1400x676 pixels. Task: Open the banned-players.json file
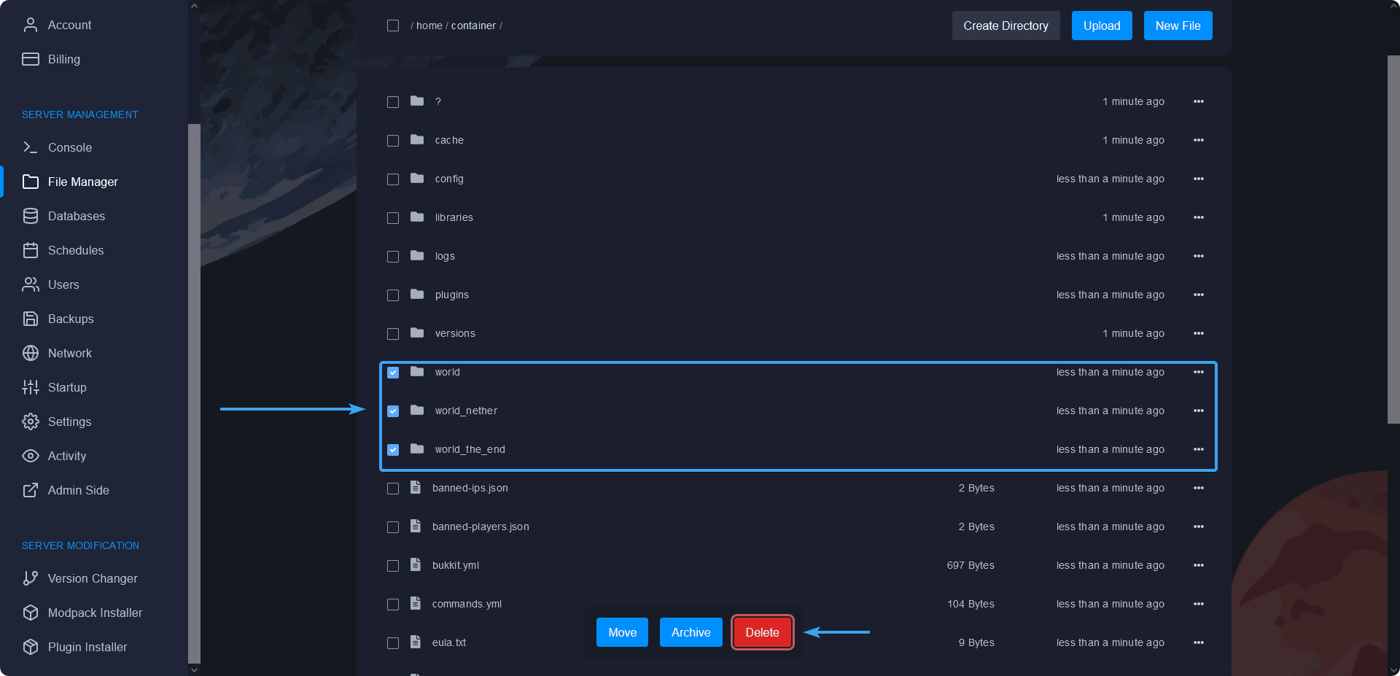(481, 527)
